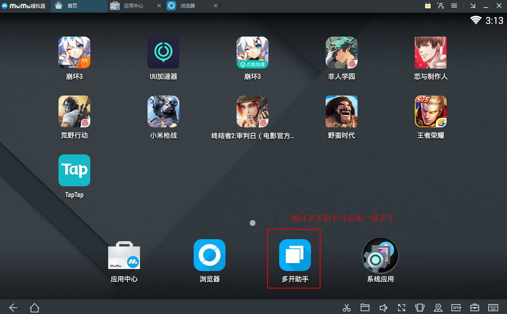Screen dimensions: 507x314
Task: Launch TapTap
Action: (74, 170)
